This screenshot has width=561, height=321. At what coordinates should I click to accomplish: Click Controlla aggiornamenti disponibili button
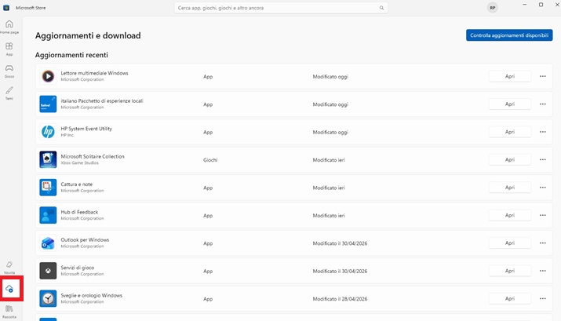coord(509,35)
